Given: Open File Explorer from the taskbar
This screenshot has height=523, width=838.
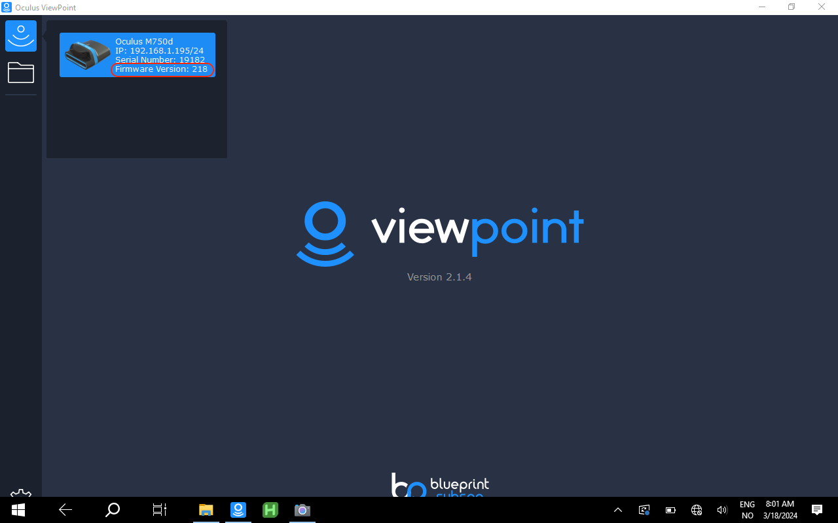Looking at the screenshot, I should tap(206, 510).
